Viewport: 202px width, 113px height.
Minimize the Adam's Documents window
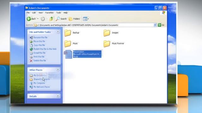(x=156, y=8)
